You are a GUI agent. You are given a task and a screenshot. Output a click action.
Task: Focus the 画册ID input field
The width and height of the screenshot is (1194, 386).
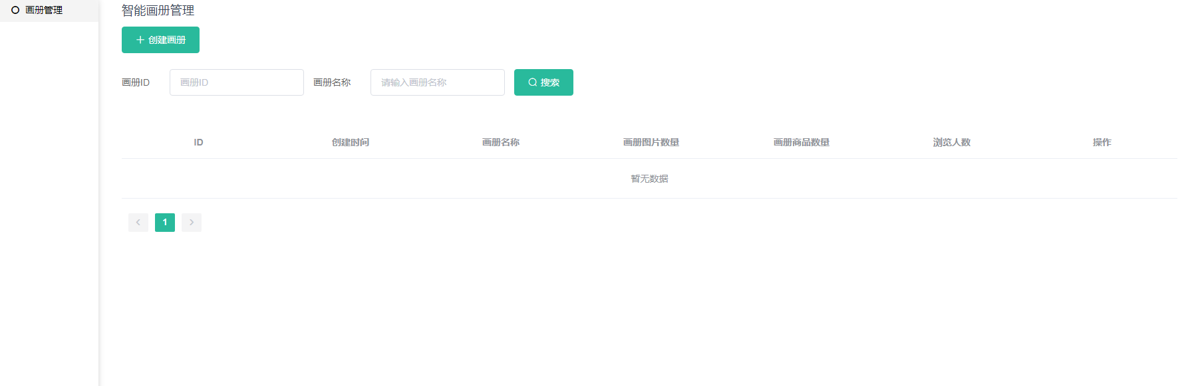[x=236, y=82]
